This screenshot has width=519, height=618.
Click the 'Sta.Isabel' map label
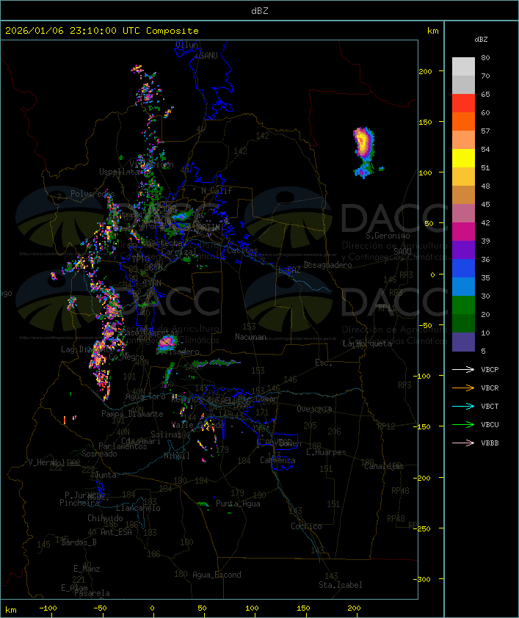(341, 585)
